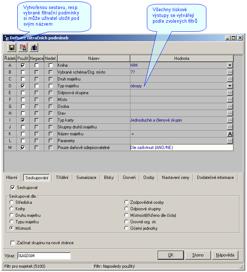Check Nedef. for row F Místo

50,100
